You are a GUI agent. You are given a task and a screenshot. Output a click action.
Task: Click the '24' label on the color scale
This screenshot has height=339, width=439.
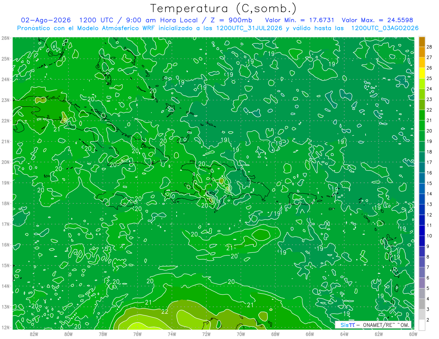pos(429,89)
